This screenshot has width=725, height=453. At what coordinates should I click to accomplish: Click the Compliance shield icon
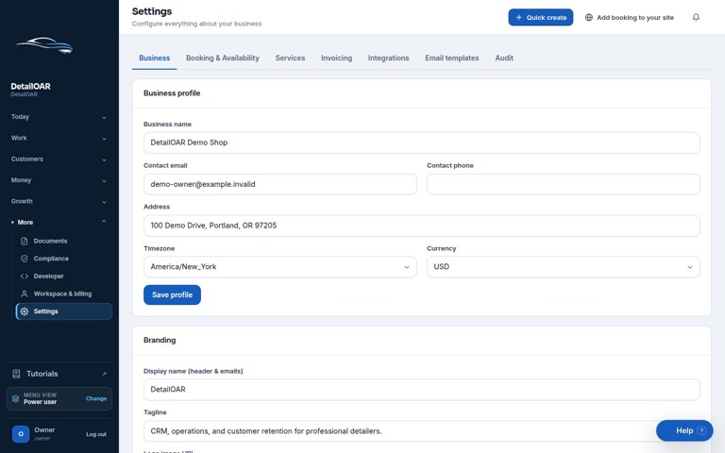click(24, 259)
